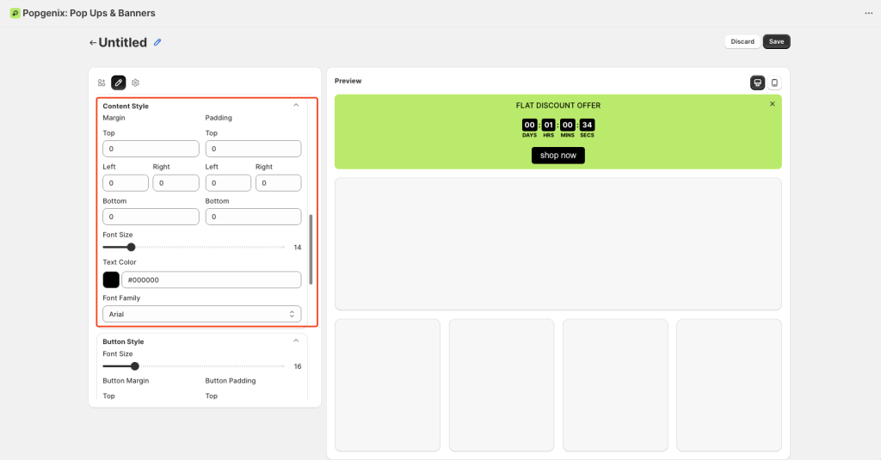Screen dimensions: 881x460
Task: Click the Padding Right input field
Action: pos(278,183)
